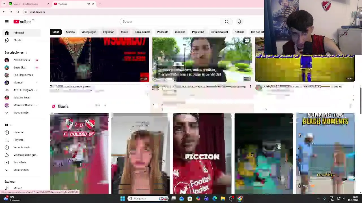This screenshot has width=362, height=203.
Task: Select the Cumbias filter chip
Action: click(x=180, y=32)
